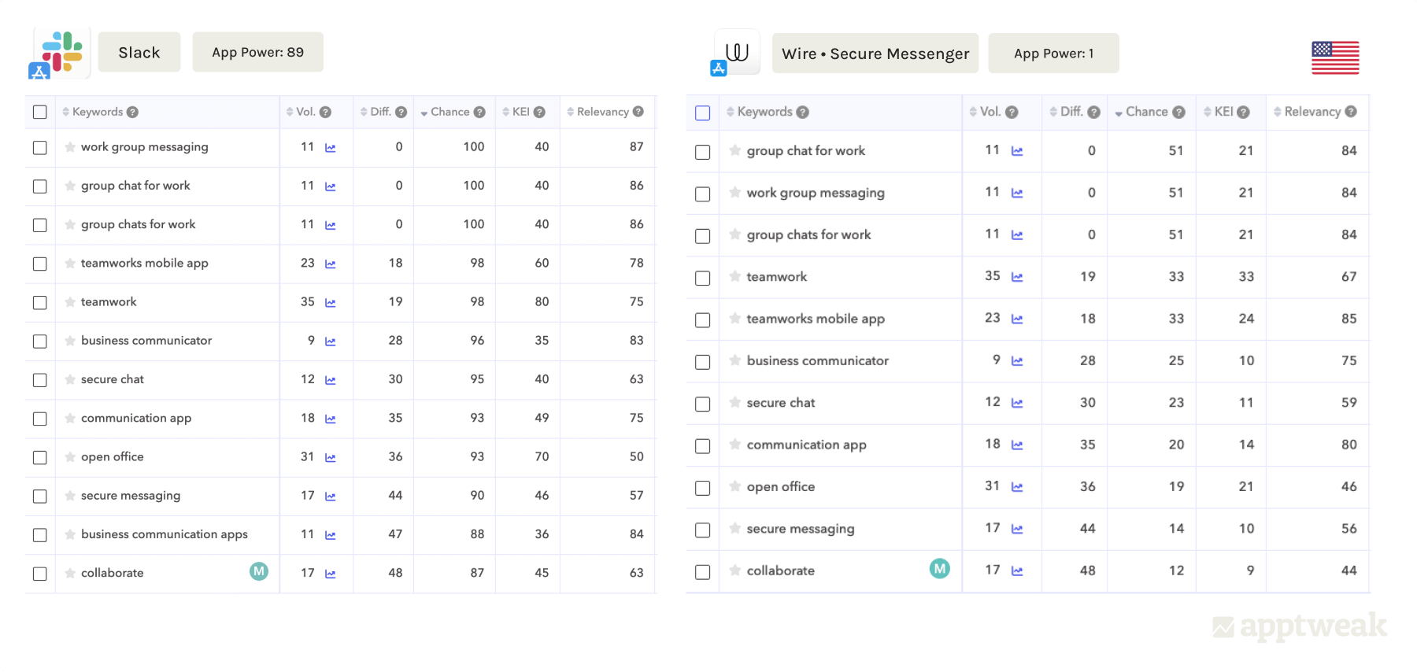Show help tooltip for Slack Relevancy column
The height and width of the screenshot is (672, 1417).
638,112
